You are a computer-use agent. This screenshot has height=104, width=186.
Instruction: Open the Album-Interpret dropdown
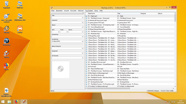point(82,49)
